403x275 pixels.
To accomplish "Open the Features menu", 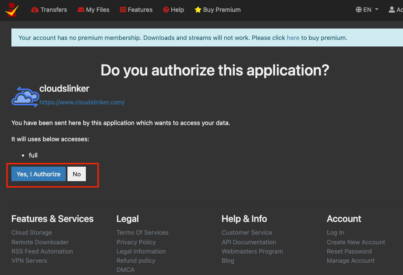I will click(x=136, y=10).
